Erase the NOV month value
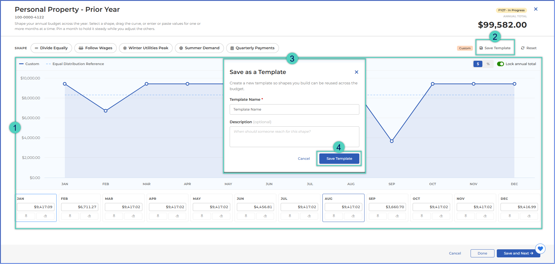The image size is (555, 264). pyautogui.click(x=485, y=216)
